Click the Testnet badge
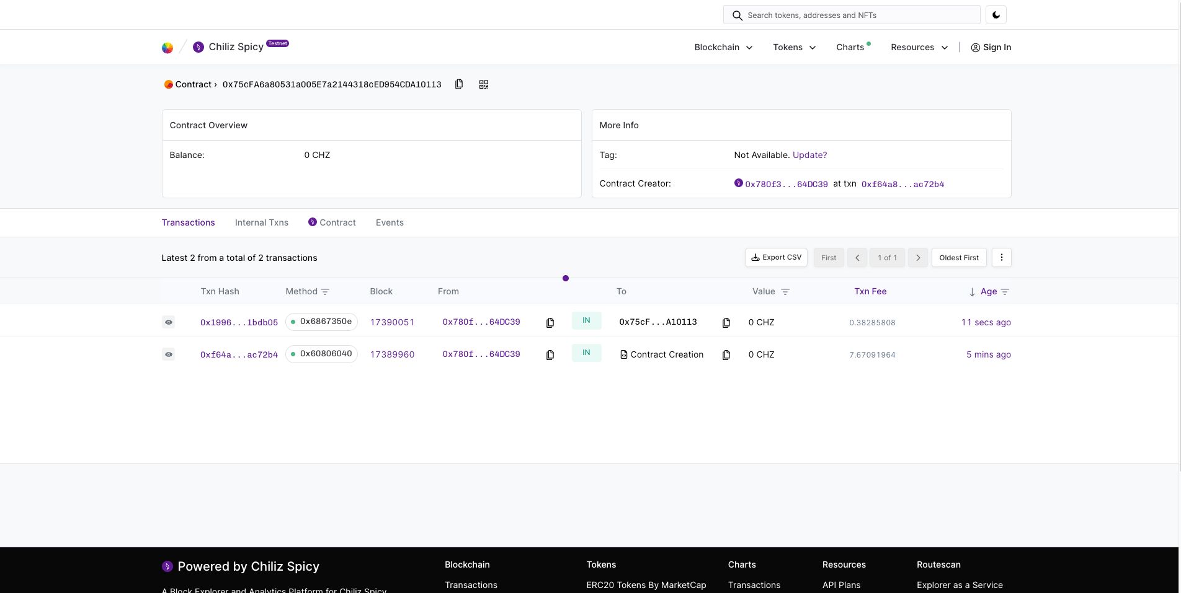Viewport: 1181px width, 593px height. (277, 43)
